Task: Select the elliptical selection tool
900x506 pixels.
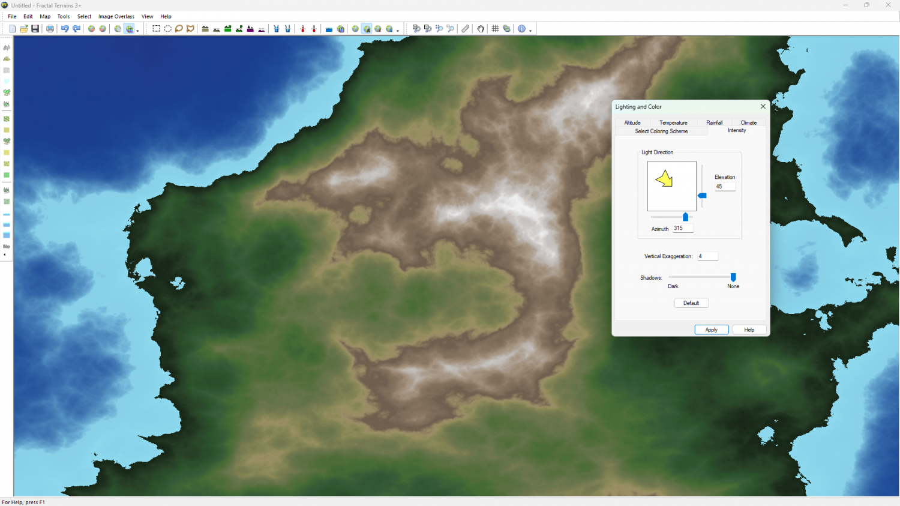Action: 167,29
